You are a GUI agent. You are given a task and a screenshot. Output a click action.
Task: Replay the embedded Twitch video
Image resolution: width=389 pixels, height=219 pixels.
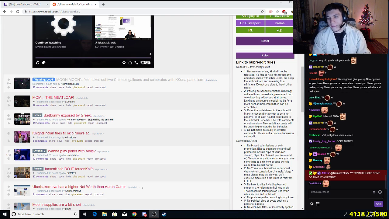click(37, 63)
